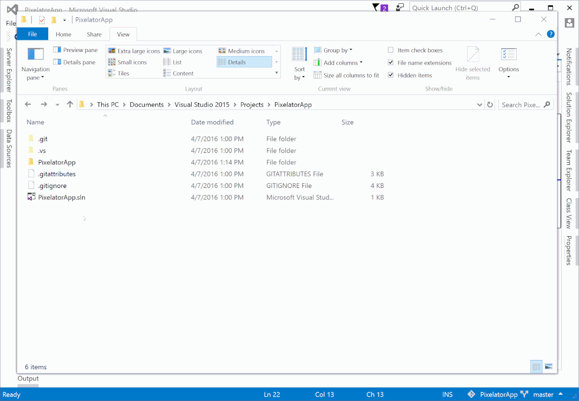Image resolution: width=579 pixels, height=401 pixels.
Task: Select Content layout
Action: click(x=178, y=73)
